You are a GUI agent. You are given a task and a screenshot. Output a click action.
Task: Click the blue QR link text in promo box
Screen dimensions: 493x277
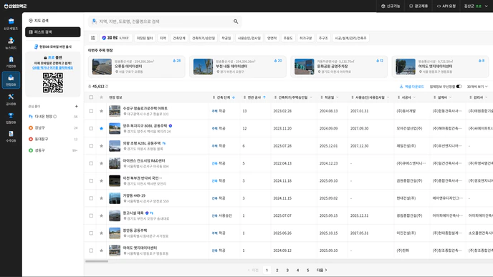(x=52, y=68)
